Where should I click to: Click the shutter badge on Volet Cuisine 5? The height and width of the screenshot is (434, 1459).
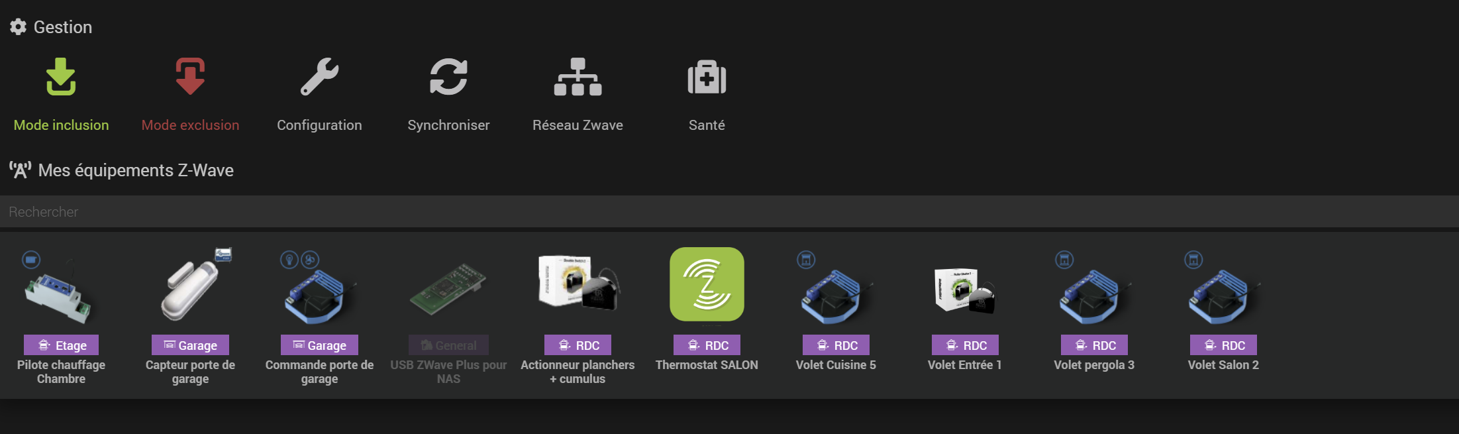tap(806, 260)
